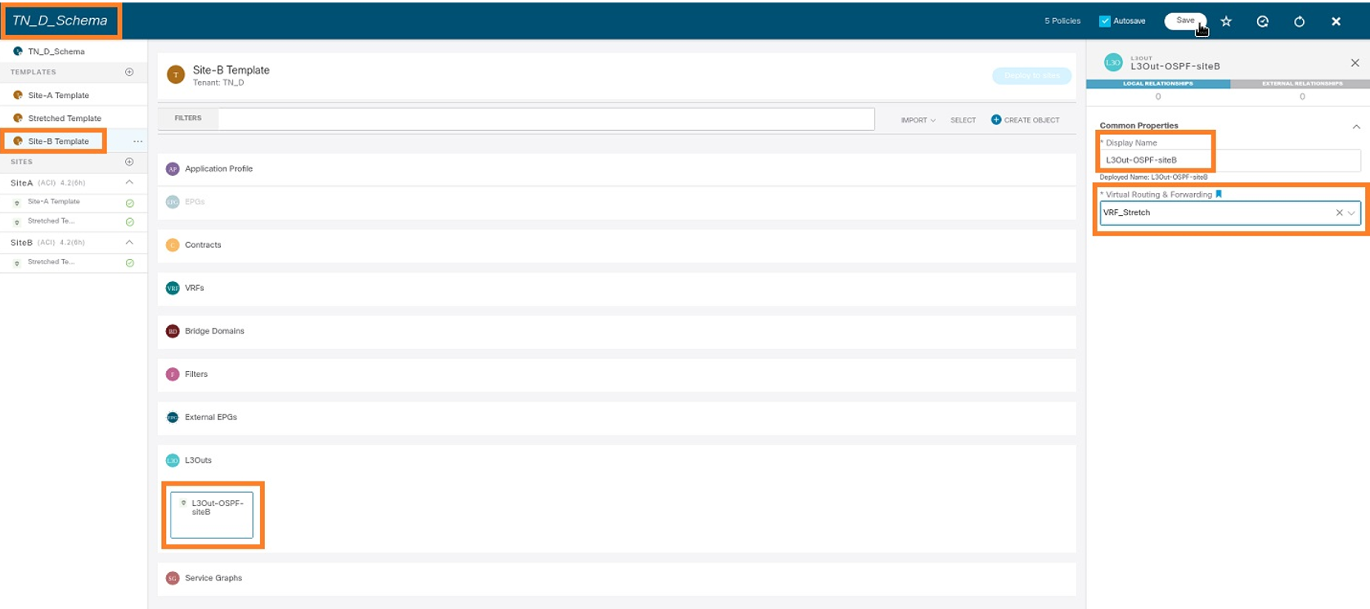Screen dimensions: 1370x609
Task: Open the history clock icon in header
Action: click(x=1263, y=21)
